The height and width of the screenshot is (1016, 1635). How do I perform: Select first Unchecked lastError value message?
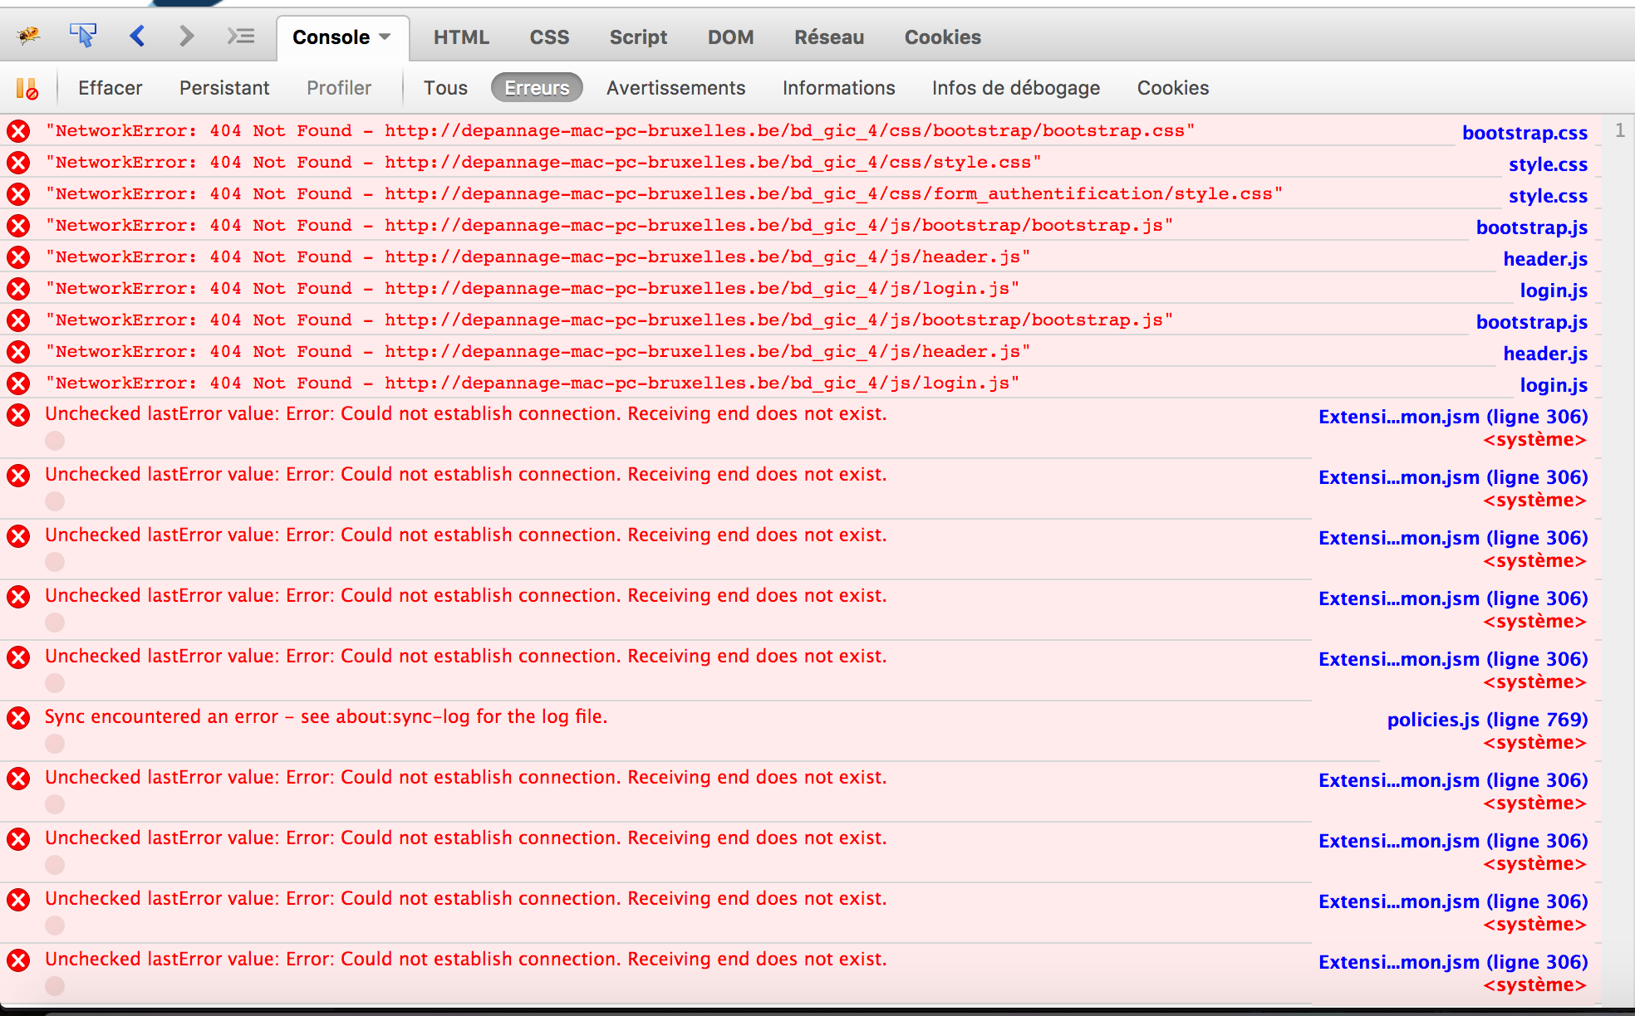point(466,414)
